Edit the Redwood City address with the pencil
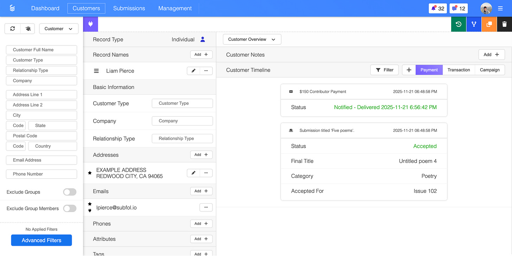The image size is (512, 256). 193,173
